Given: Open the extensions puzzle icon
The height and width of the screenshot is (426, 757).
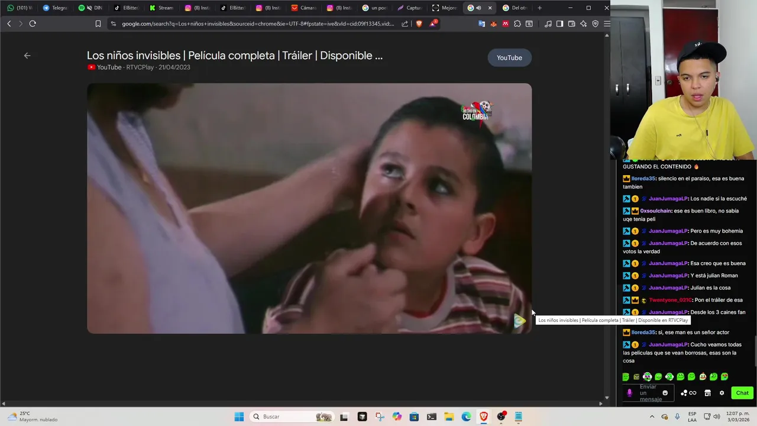Looking at the screenshot, I should 517,24.
